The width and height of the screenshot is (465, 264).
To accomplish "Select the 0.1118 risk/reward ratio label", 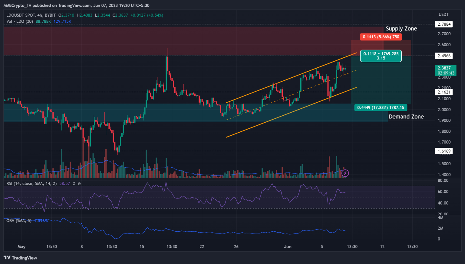I will pos(381,56).
